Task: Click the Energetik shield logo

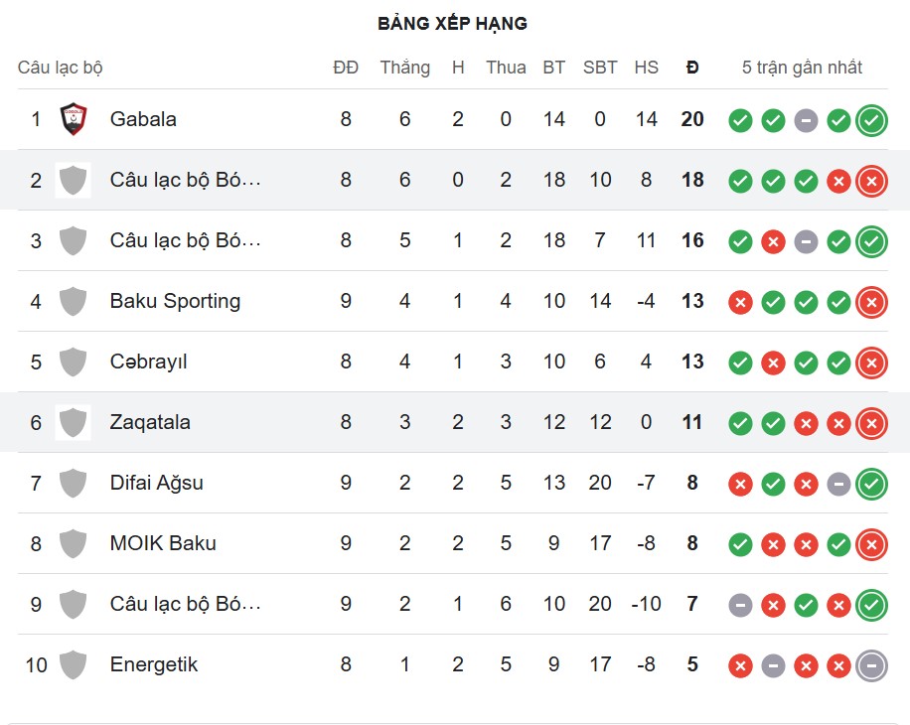Action: tap(73, 664)
